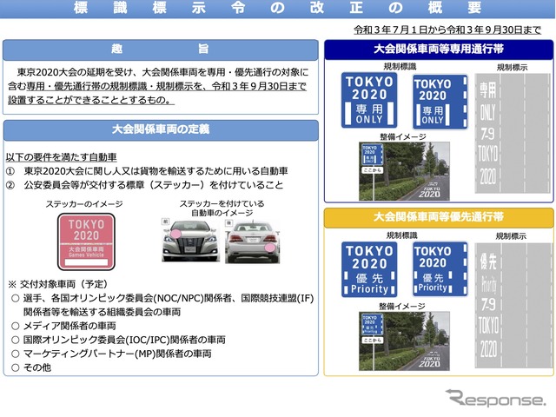This screenshot has width=556, height=417.
Task: Click the date range 令和3年7月1日から令和3年9月30日まで
Action: [x=447, y=30]
